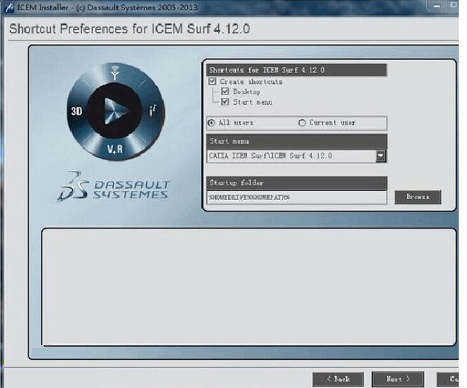Proceed with the Next button
The height and width of the screenshot is (388, 467).
click(398, 379)
